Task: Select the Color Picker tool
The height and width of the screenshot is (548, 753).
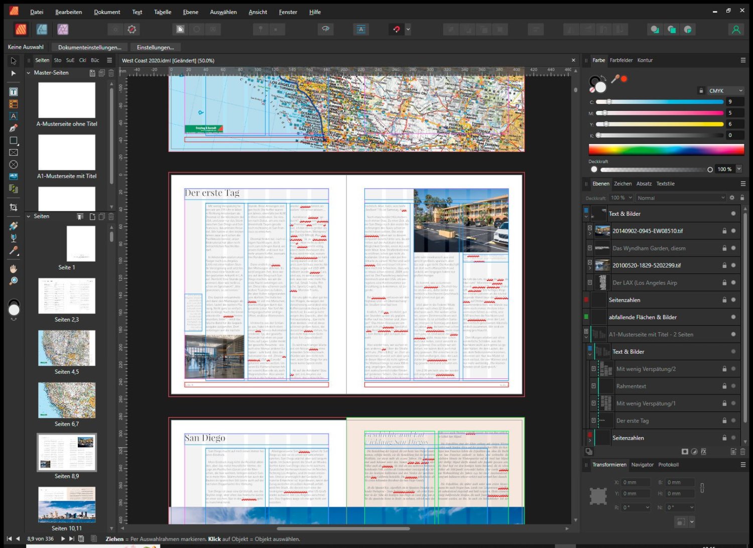Action: (x=14, y=250)
